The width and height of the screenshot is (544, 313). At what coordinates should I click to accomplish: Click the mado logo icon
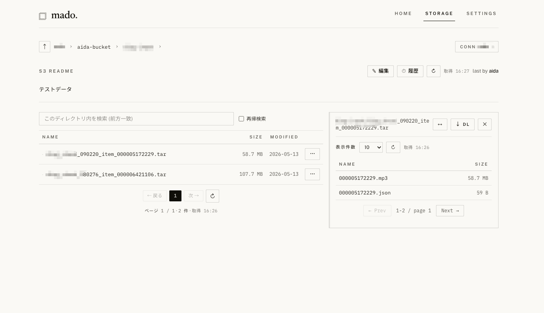click(43, 16)
